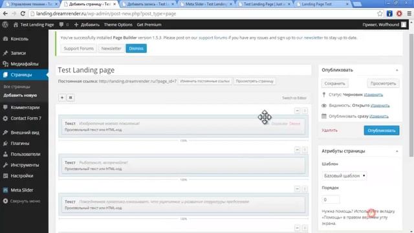This screenshot has width=414, height=233.
Task: Open Внешний вид in the sidebar
Action: pos(24,132)
